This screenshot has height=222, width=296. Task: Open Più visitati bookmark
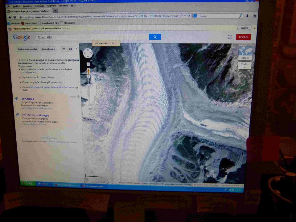(x=14, y=23)
